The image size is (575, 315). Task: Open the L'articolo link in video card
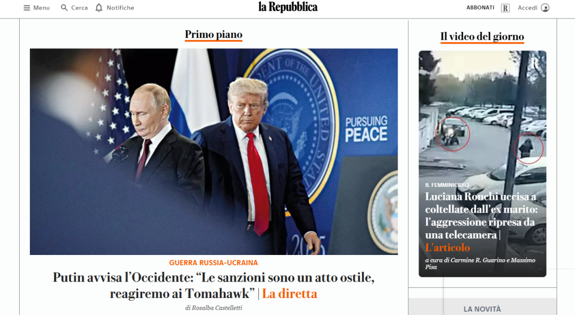447,248
